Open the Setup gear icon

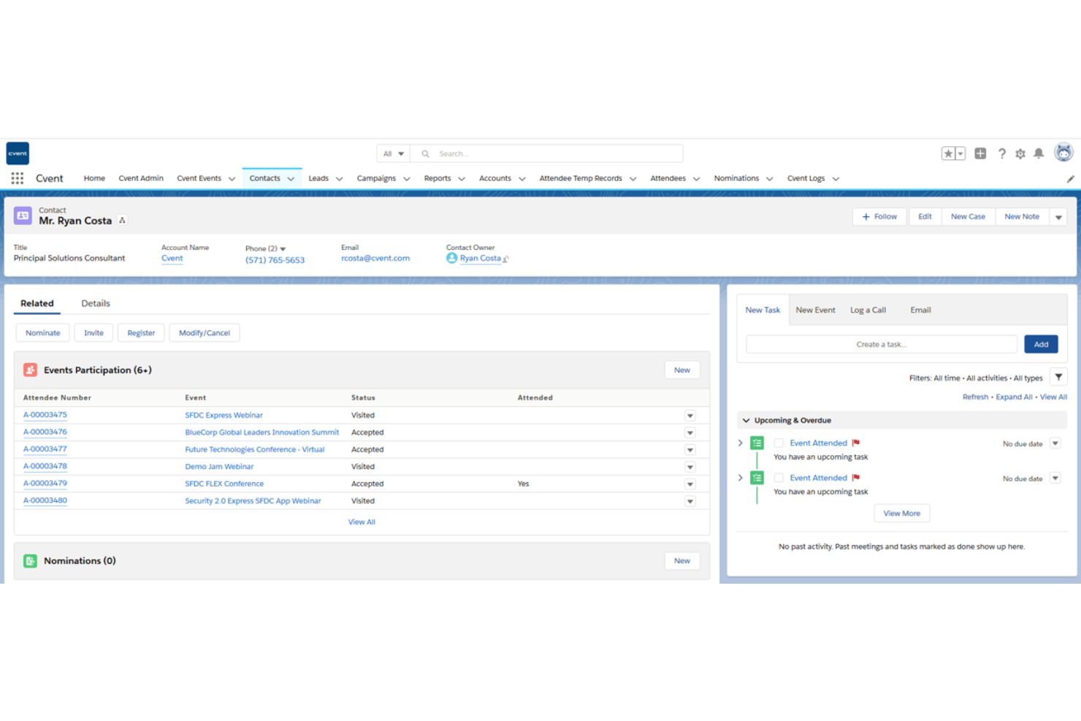click(x=1020, y=153)
